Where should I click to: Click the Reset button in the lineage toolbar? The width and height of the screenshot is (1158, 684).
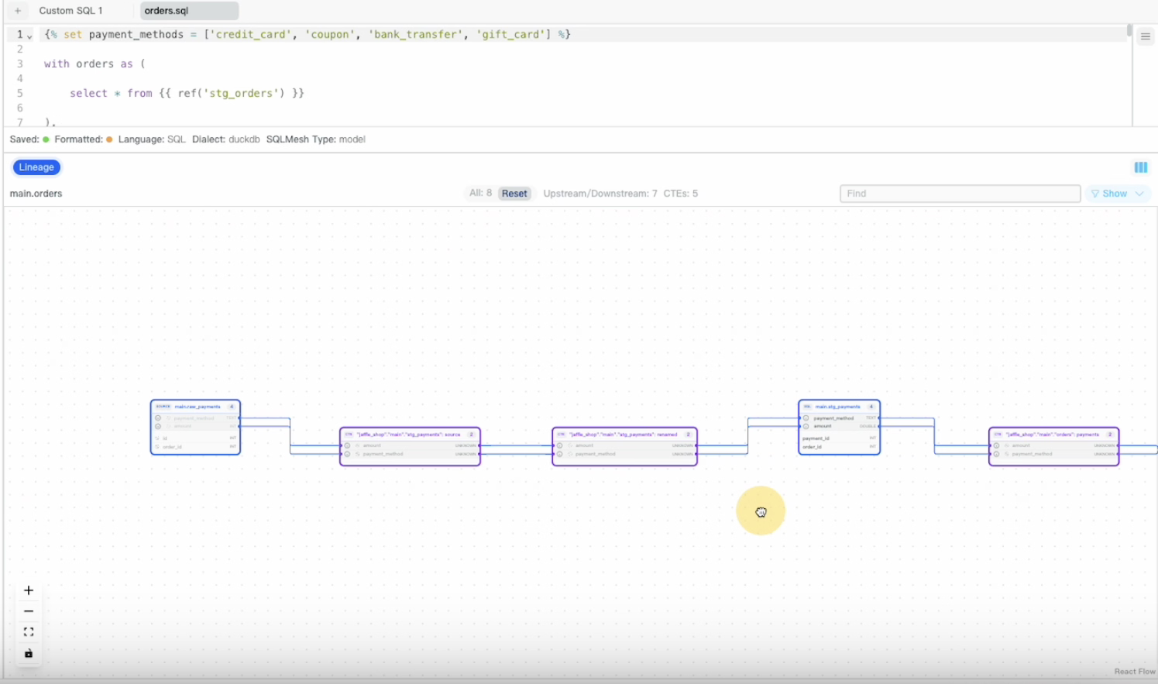514,194
